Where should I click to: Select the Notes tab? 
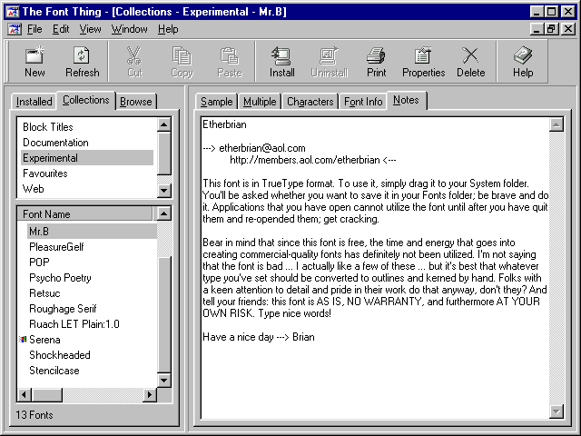[x=406, y=100]
